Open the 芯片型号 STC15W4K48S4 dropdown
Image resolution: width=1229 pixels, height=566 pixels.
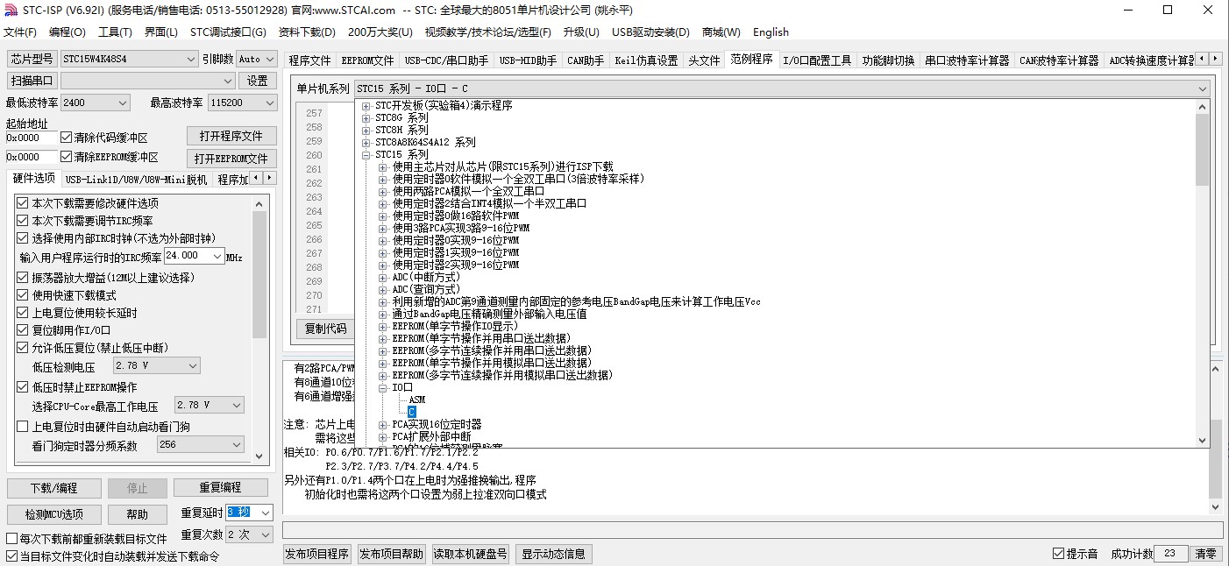pyautogui.click(x=129, y=59)
